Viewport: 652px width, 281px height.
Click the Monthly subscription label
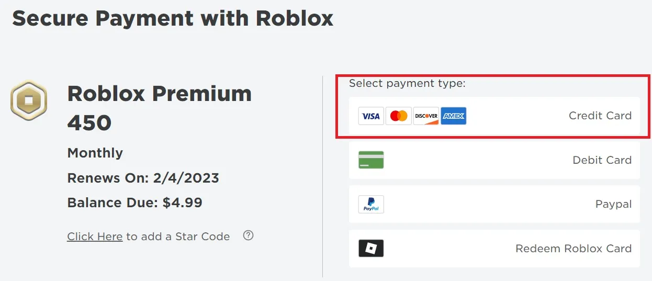coord(95,153)
